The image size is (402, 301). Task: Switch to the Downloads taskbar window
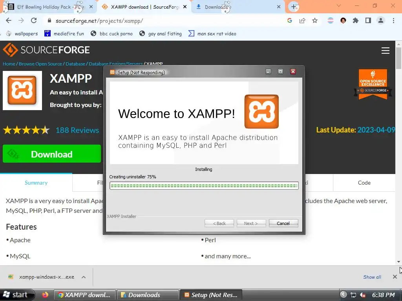[x=148, y=295]
